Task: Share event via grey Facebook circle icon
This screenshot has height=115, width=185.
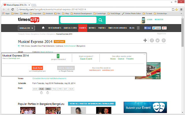Action: 152,40
